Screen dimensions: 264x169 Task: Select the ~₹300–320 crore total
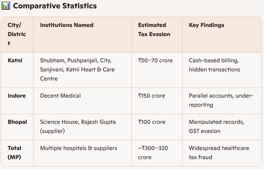tap(153, 152)
